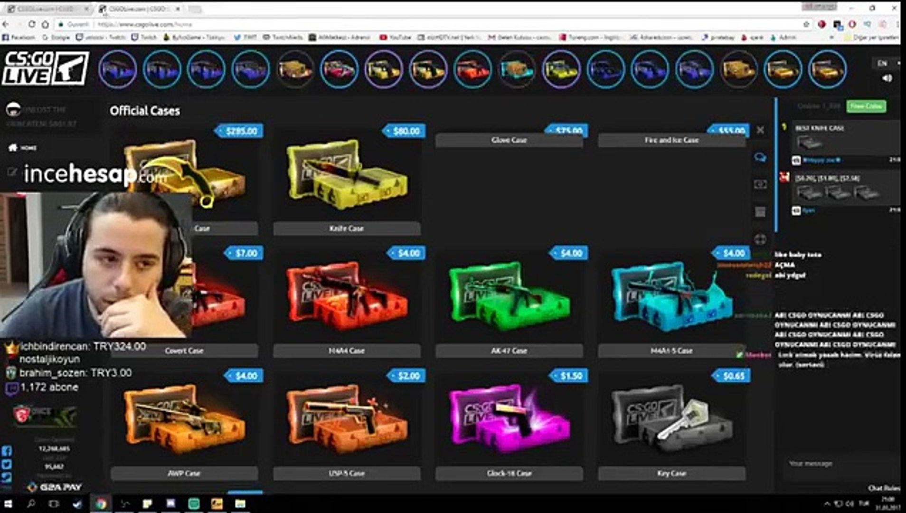
Task: Click the $0.65 price tag
Action: 732,376
